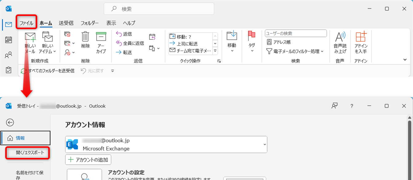Screen dimensions: 413x180
Task: Switch to the Send/Receive (送受信) tab
Action: click(66, 23)
